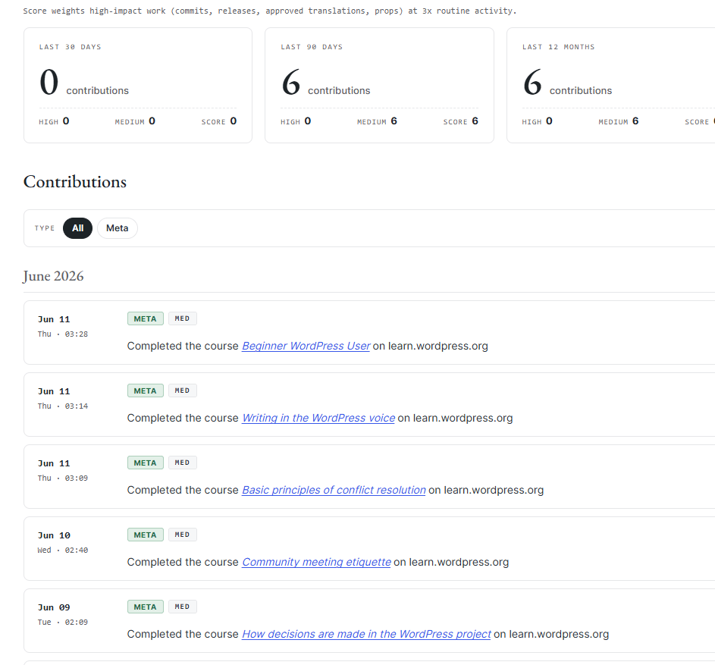Select the All type filter
The width and height of the screenshot is (715, 665).
[77, 228]
